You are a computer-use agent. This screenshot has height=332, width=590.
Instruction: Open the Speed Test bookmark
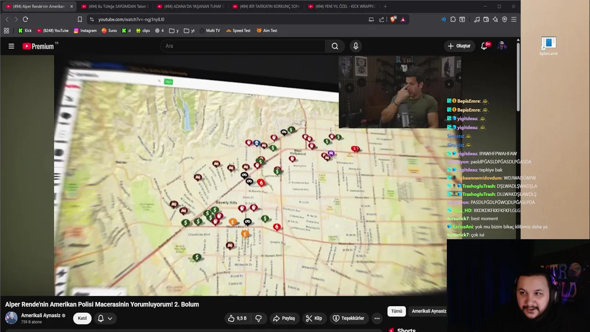pos(238,30)
